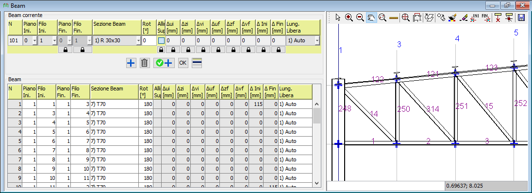Select the pan hand tool
The width and height of the screenshot is (532, 193).
(371, 18)
